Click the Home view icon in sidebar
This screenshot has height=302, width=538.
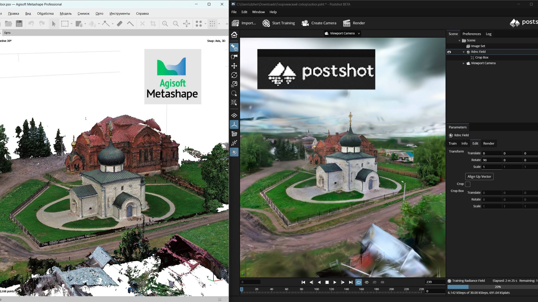pos(234,35)
